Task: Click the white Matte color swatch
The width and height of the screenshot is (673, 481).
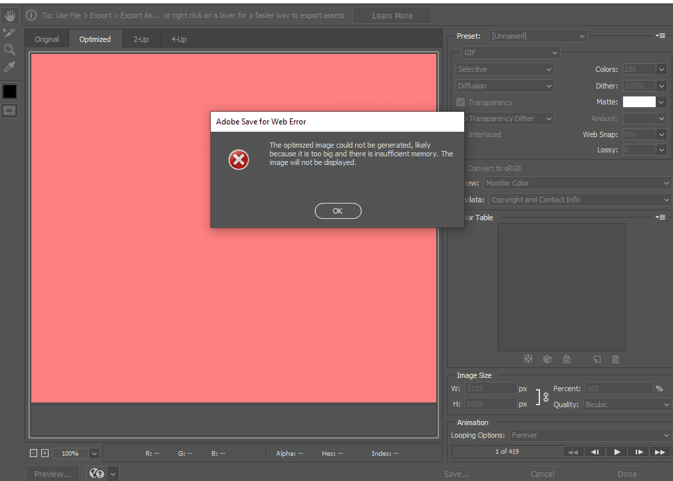Action: [639, 102]
